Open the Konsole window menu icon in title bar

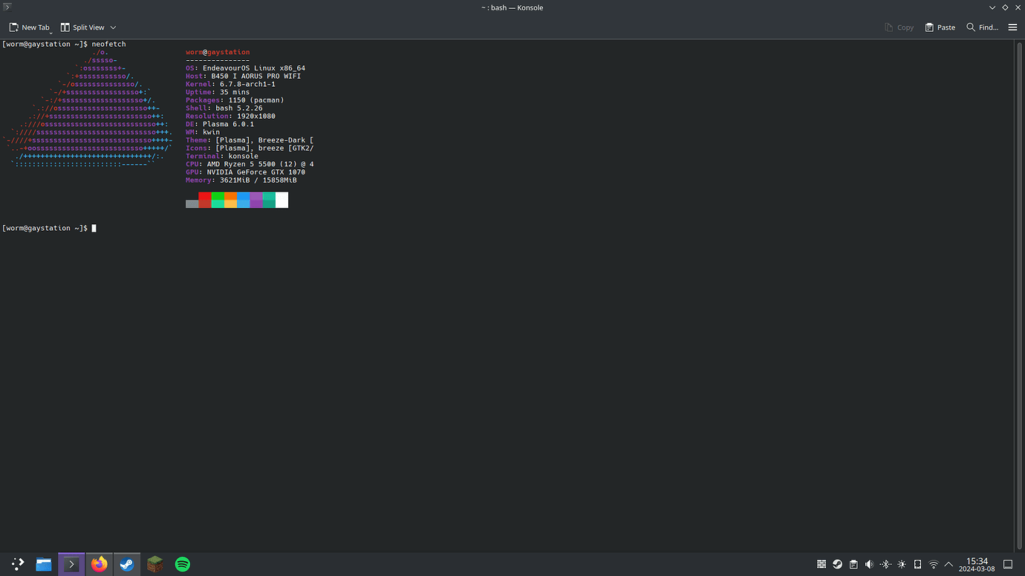[7, 7]
